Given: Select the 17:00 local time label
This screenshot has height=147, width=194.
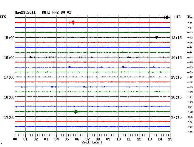Looking at the screenshot, I should point(9,77).
